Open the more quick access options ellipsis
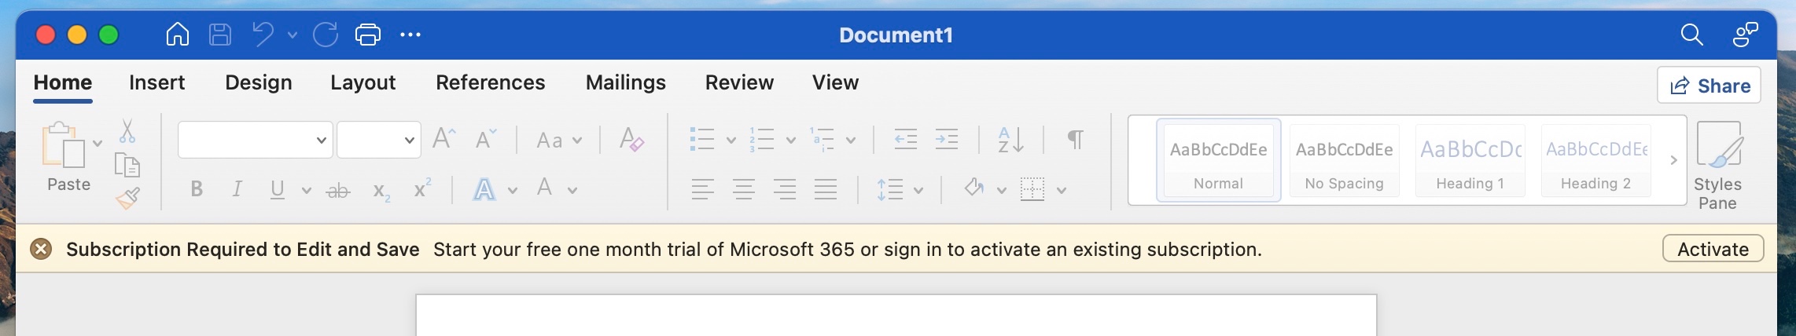This screenshot has width=1796, height=336. click(410, 35)
